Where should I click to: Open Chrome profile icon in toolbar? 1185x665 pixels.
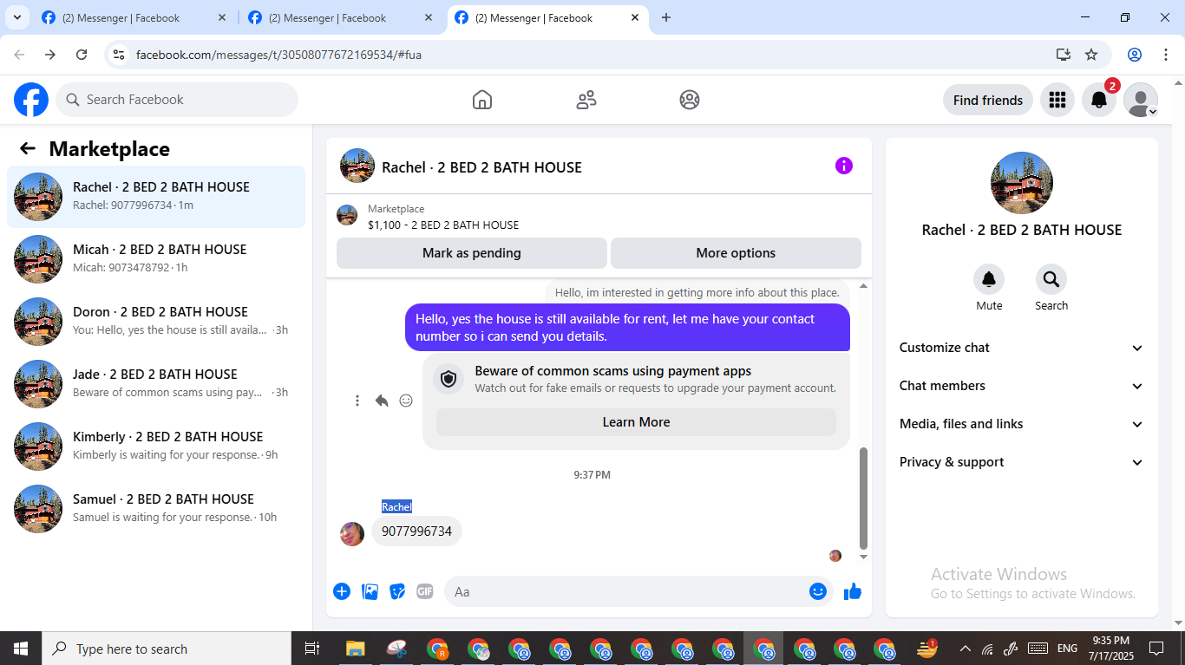point(1135,55)
